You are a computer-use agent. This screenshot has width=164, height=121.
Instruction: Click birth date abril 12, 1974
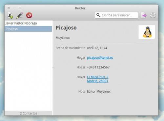97,48
